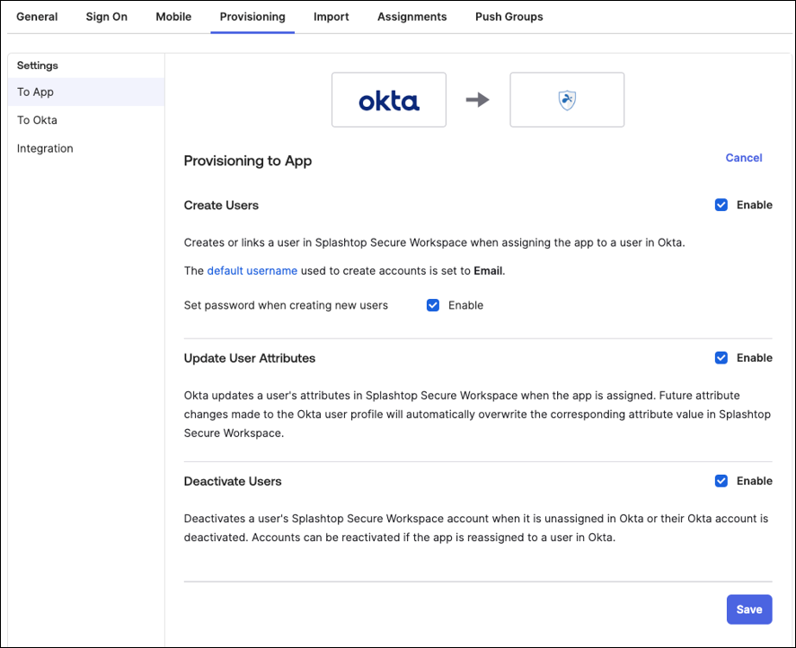Click the 'Set password when creating new users' label
The width and height of the screenshot is (796, 648).
click(x=286, y=305)
